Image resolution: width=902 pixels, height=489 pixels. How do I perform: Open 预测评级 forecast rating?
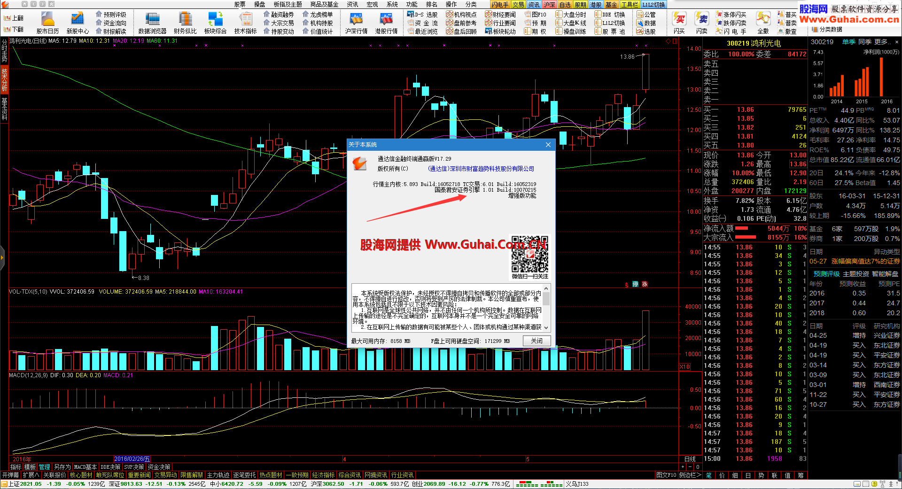[111, 15]
